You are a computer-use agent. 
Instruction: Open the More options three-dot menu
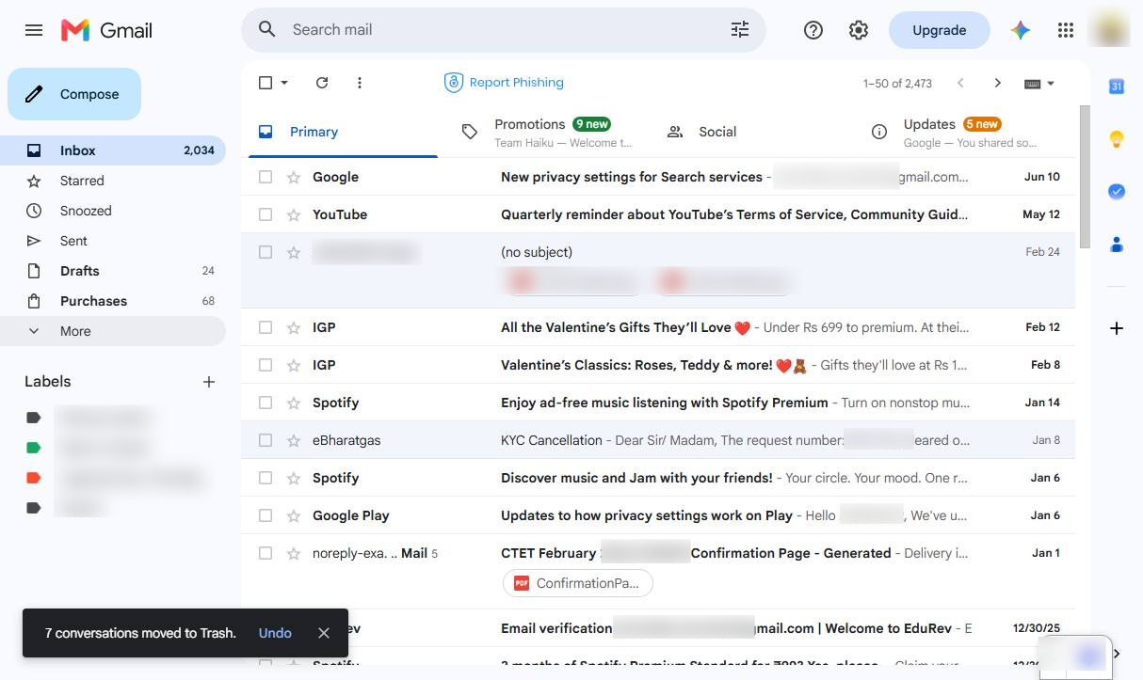tap(360, 83)
